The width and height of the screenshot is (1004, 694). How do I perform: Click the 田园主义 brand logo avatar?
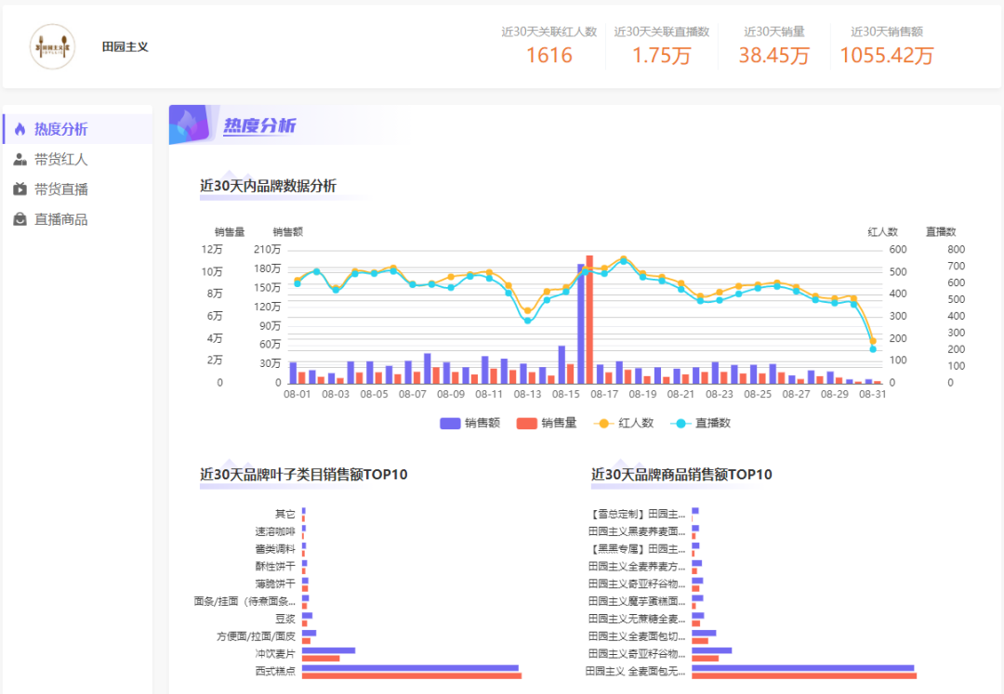pyautogui.click(x=52, y=46)
